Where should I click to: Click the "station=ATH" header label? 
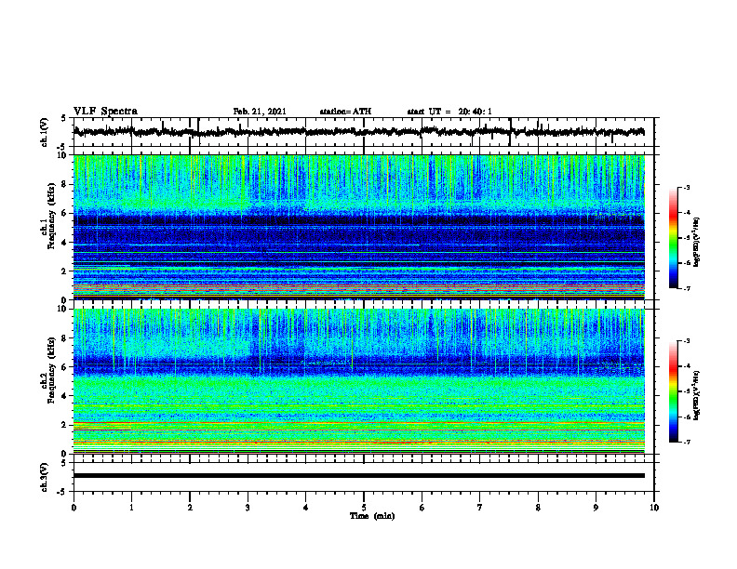345,112
